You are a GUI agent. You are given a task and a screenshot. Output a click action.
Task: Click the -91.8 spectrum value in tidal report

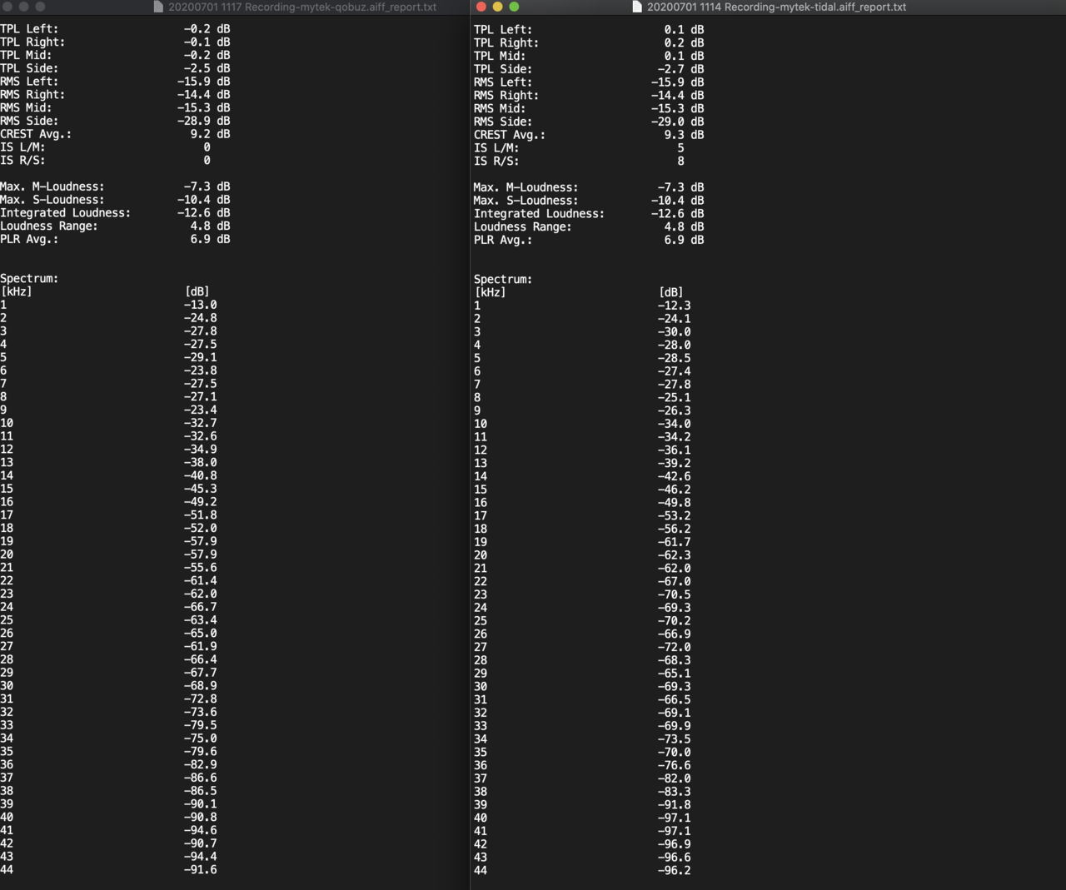[x=674, y=805]
